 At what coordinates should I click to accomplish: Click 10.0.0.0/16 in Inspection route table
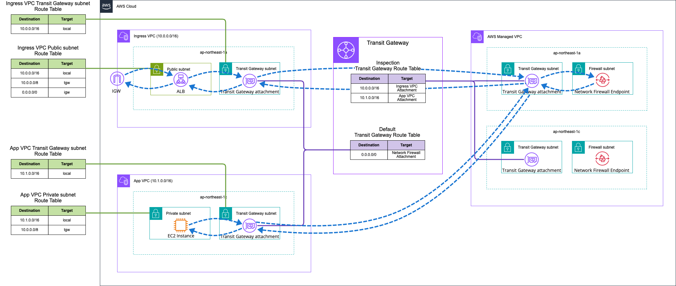[369, 88]
